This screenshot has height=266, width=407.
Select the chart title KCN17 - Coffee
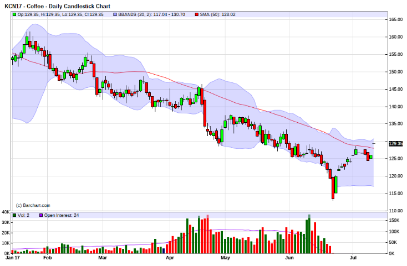(24, 6)
